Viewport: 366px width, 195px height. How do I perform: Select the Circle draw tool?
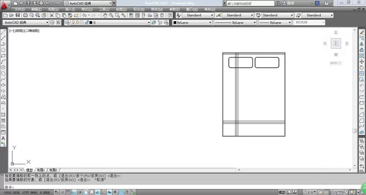pos(3,67)
